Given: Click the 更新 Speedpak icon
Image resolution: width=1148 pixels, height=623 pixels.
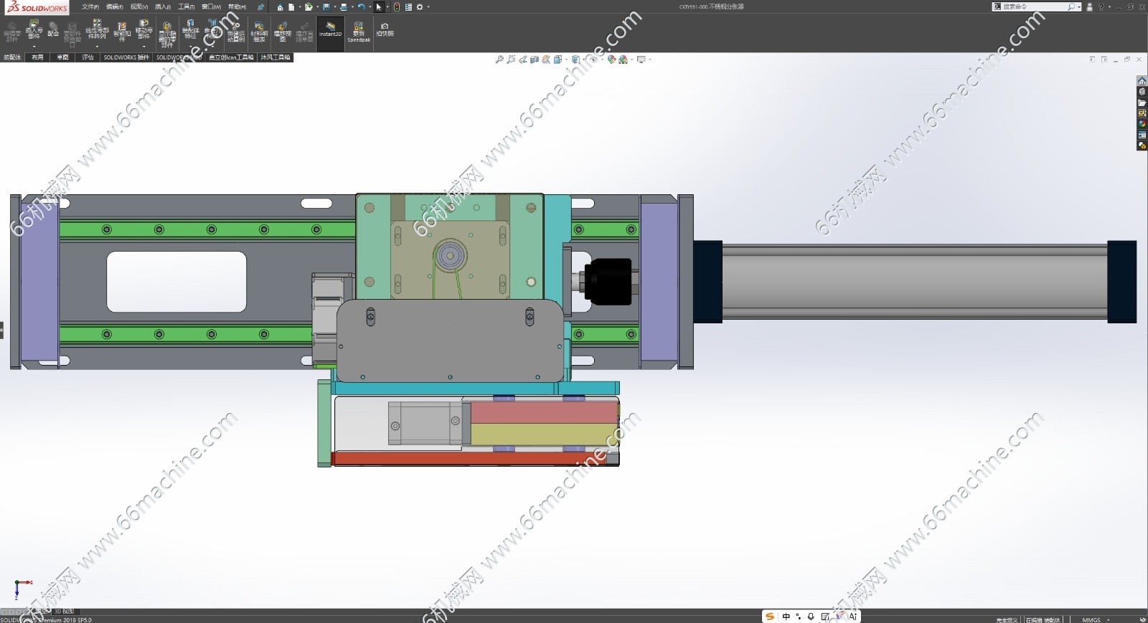Looking at the screenshot, I should pyautogui.click(x=359, y=29).
